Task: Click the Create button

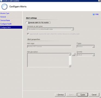Action: point(83,95)
